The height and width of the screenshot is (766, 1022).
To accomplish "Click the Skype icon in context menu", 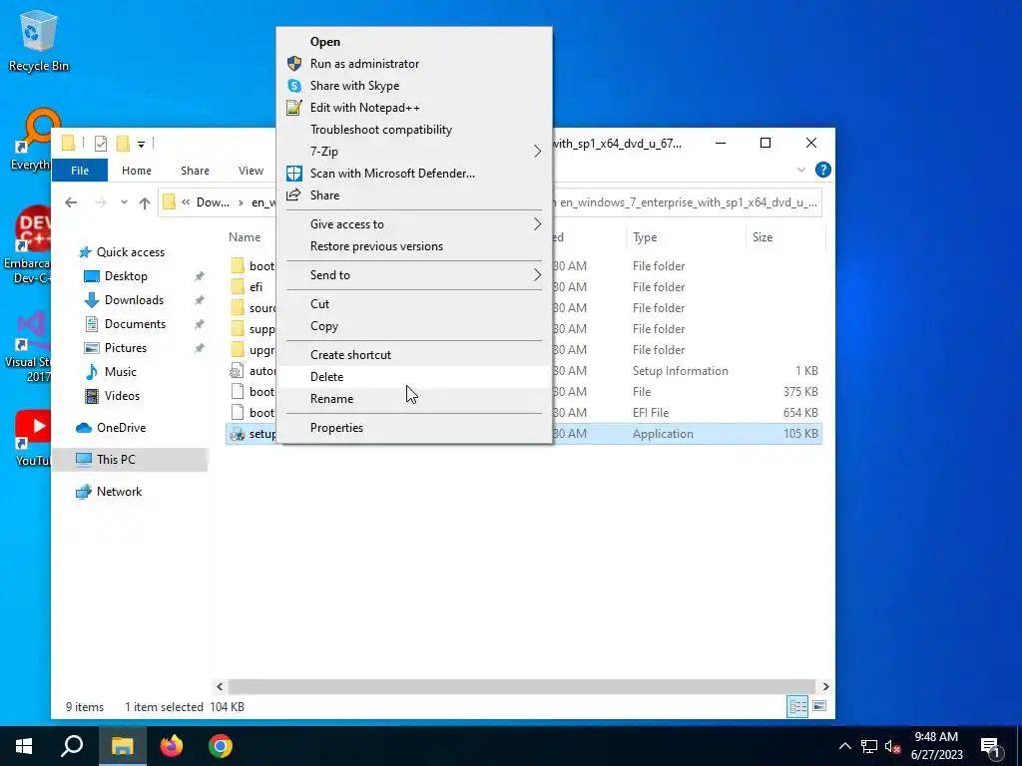I will (x=294, y=86).
